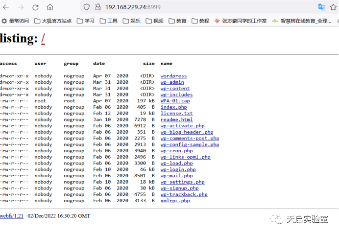Reload the page with the refresh icon

point(35,7)
